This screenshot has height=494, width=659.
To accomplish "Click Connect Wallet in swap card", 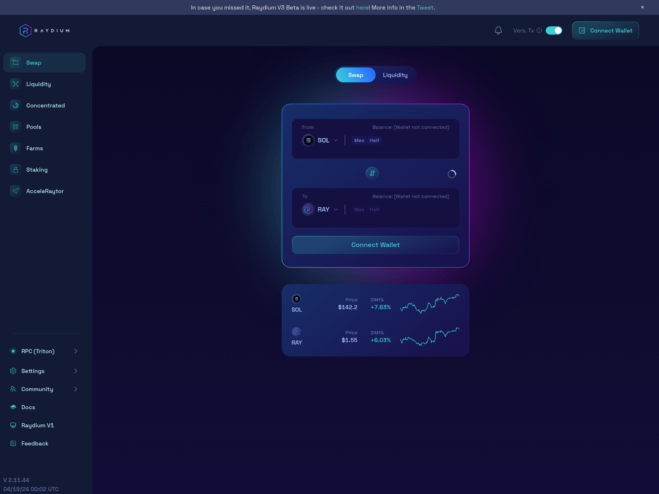I will (376, 245).
